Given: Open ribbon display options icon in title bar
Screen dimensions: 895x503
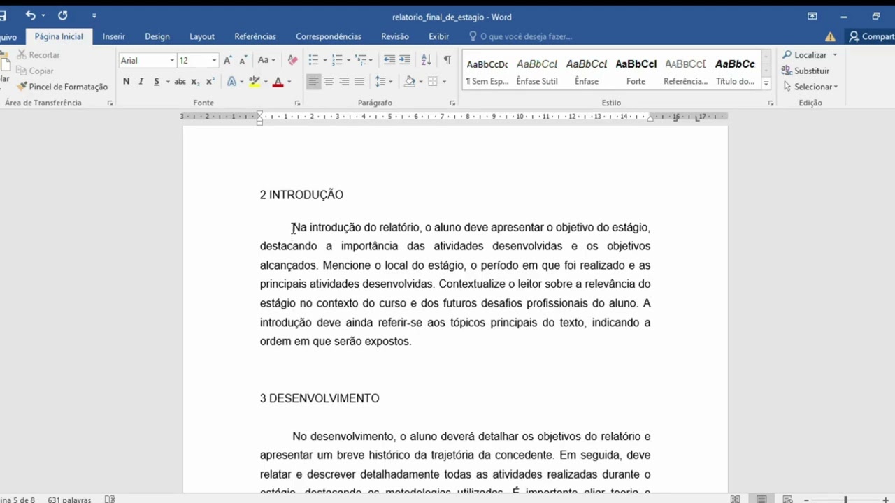Looking at the screenshot, I should [812, 16].
